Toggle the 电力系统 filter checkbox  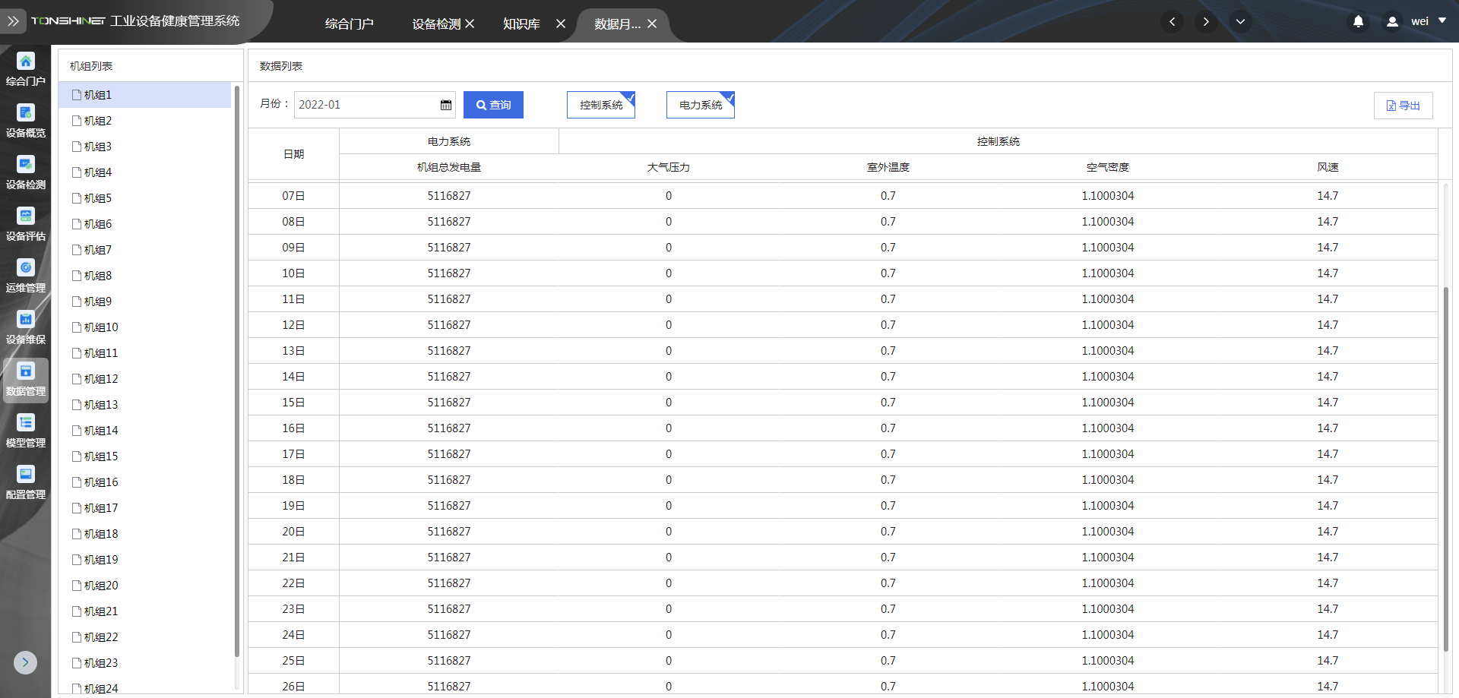coord(700,105)
